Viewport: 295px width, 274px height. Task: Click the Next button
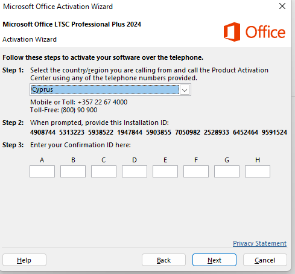[x=214, y=260]
